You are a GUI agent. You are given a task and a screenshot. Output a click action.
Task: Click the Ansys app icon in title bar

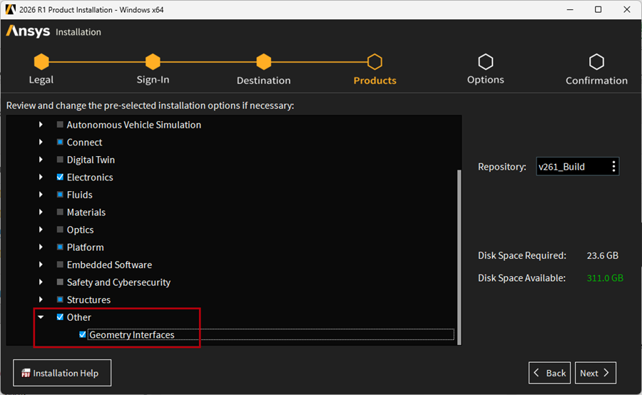tap(10, 9)
